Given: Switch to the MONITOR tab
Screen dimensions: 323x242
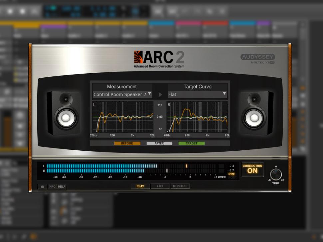Looking at the screenshot, I should tap(180, 186).
